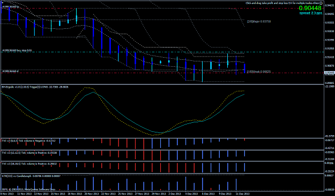Click the 2 Dec 2013 date label
The height and width of the screenshot is (196, 335).
pos(175,194)
